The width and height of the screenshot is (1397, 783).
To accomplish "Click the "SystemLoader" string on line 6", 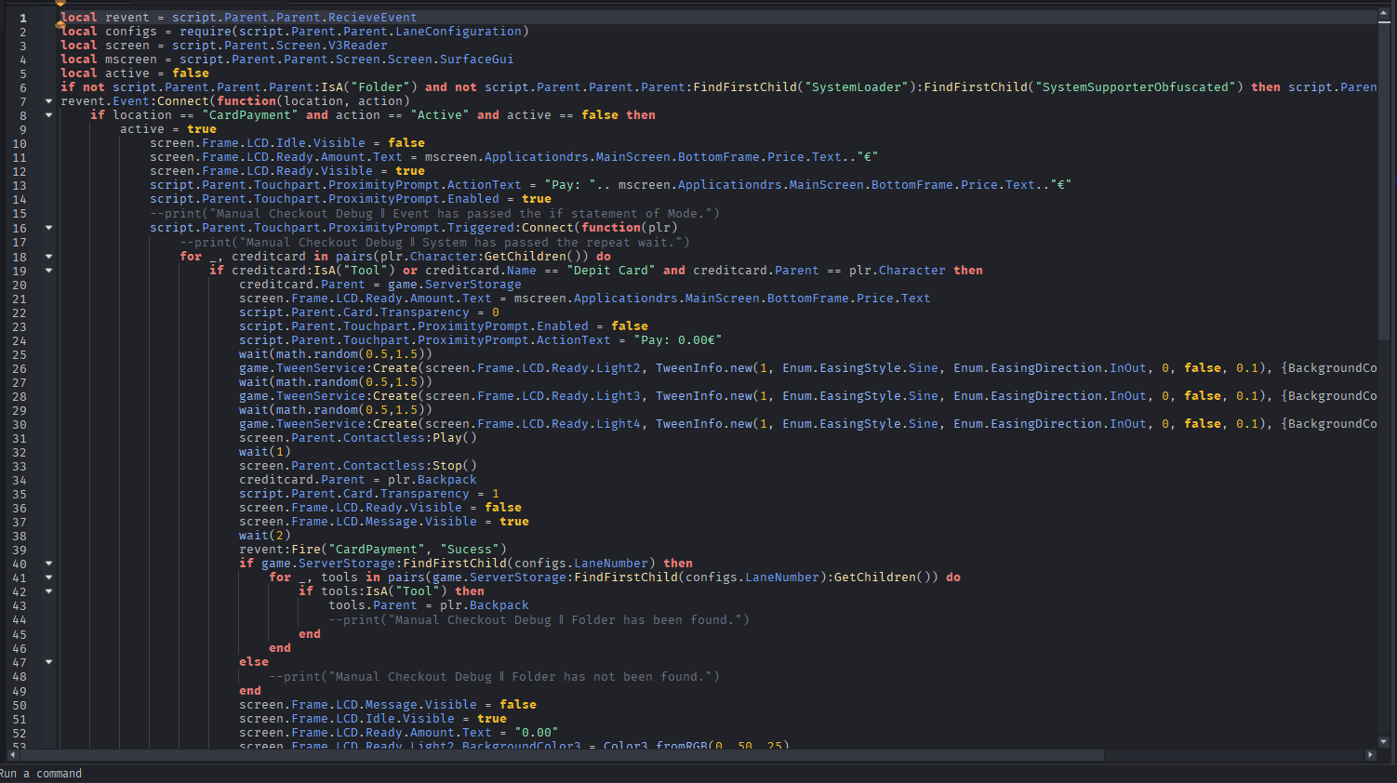I will [x=857, y=87].
